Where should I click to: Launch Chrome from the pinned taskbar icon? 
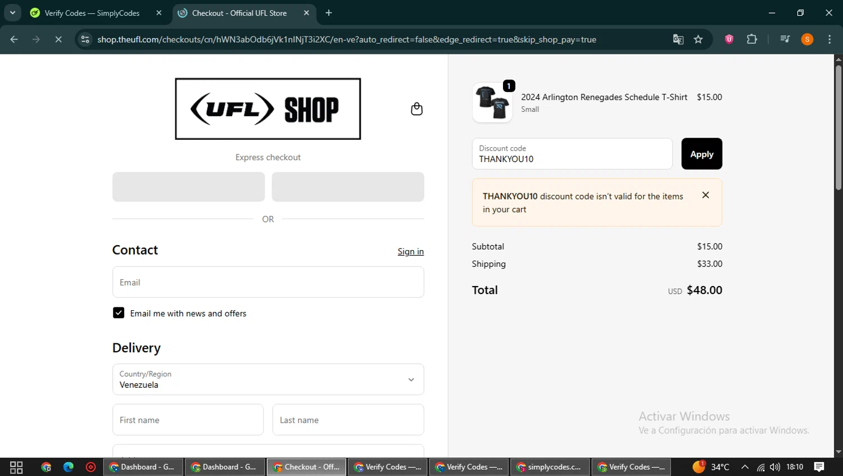46,467
